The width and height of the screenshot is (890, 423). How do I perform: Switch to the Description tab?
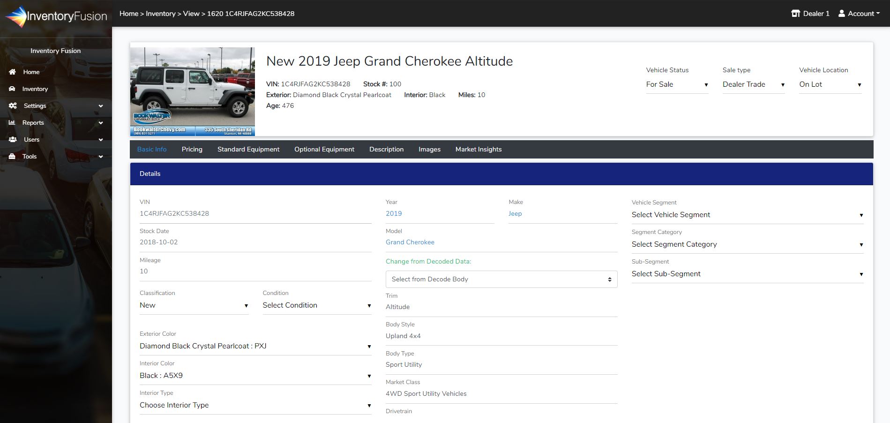[x=386, y=149]
